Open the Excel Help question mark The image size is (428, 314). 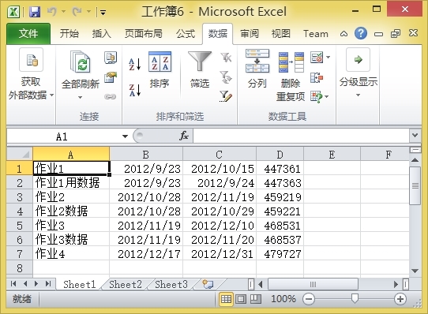[x=361, y=33]
